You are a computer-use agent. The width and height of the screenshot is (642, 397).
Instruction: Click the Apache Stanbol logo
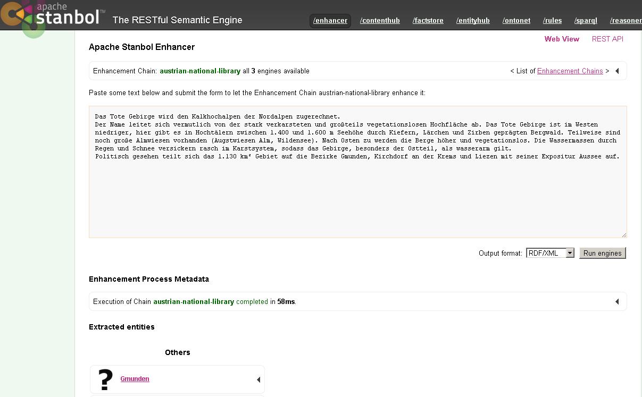point(53,15)
